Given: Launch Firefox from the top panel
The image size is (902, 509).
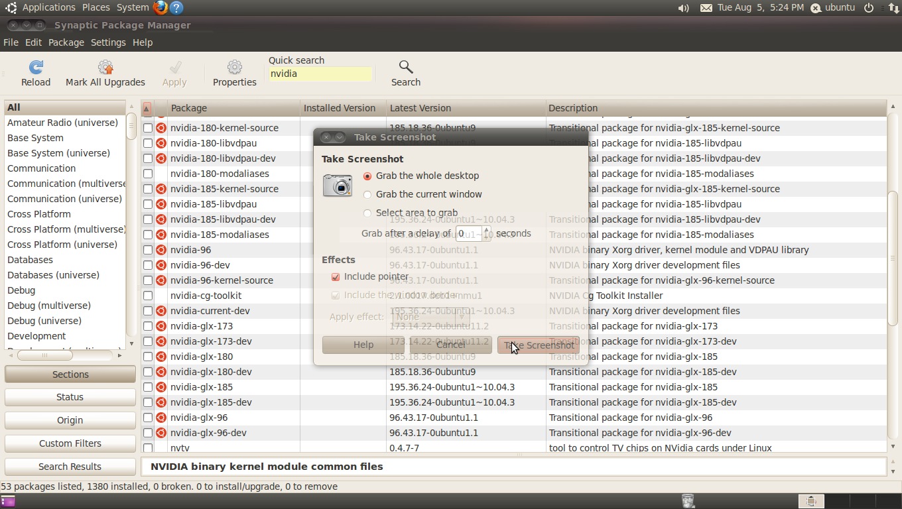Looking at the screenshot, I should [x=160, y=7].
